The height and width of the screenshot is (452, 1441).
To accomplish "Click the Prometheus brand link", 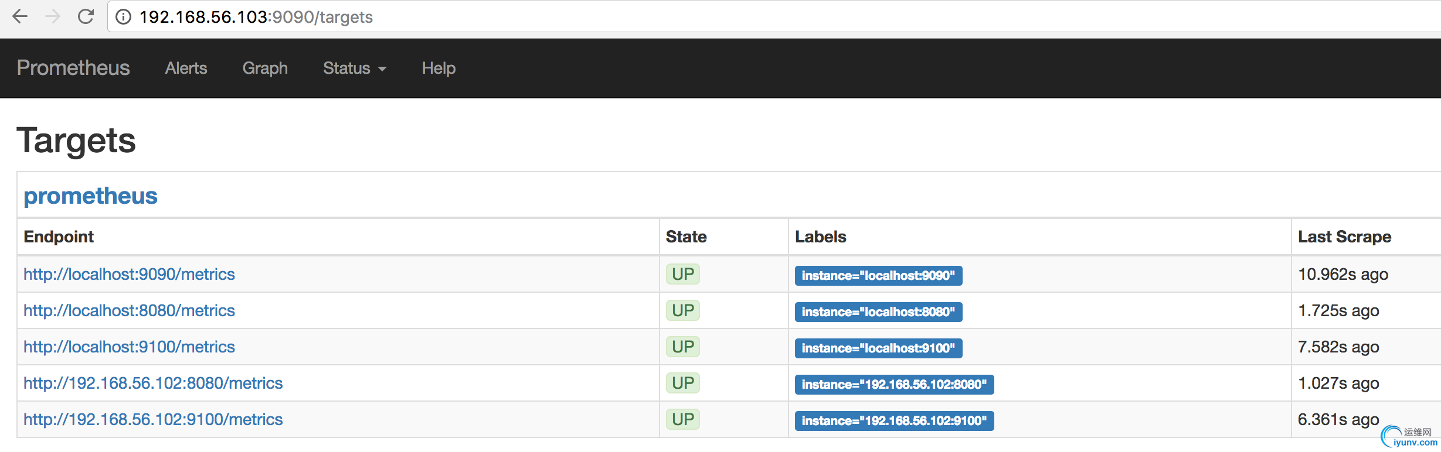I will point(73,68).
